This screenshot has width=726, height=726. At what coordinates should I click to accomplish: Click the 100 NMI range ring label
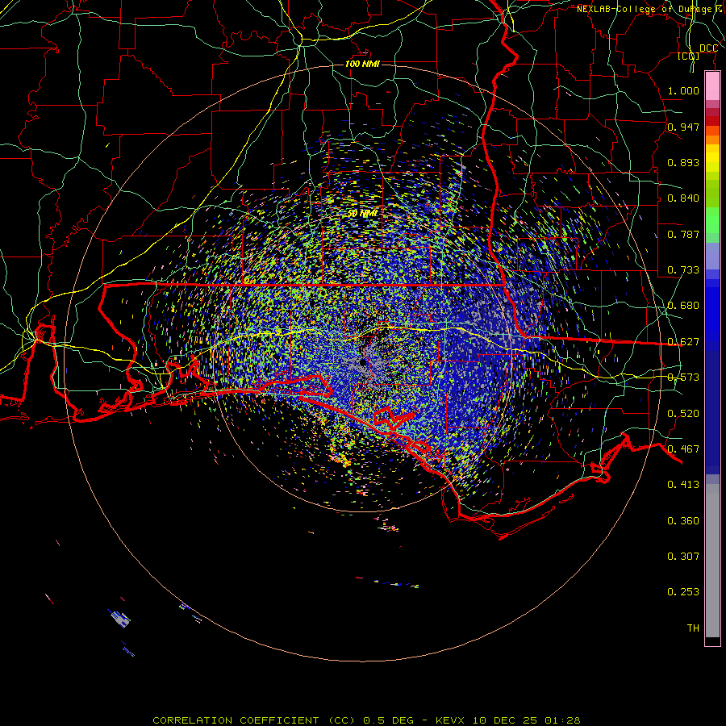(x=362, y=64)
